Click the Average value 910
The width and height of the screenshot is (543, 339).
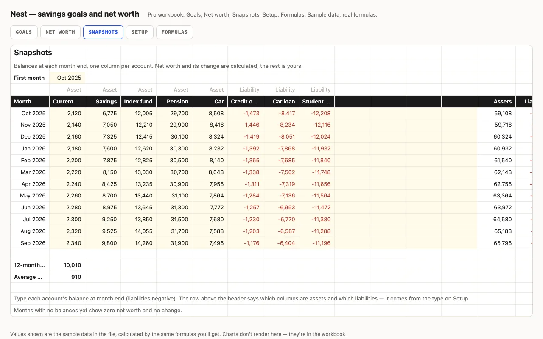click(x=67, y=277)
